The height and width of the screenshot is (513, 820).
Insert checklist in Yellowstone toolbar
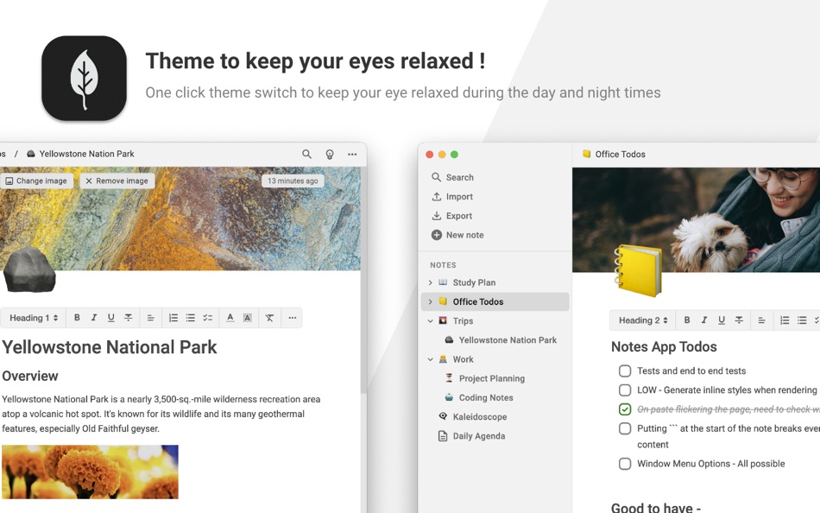coord(208,318)
